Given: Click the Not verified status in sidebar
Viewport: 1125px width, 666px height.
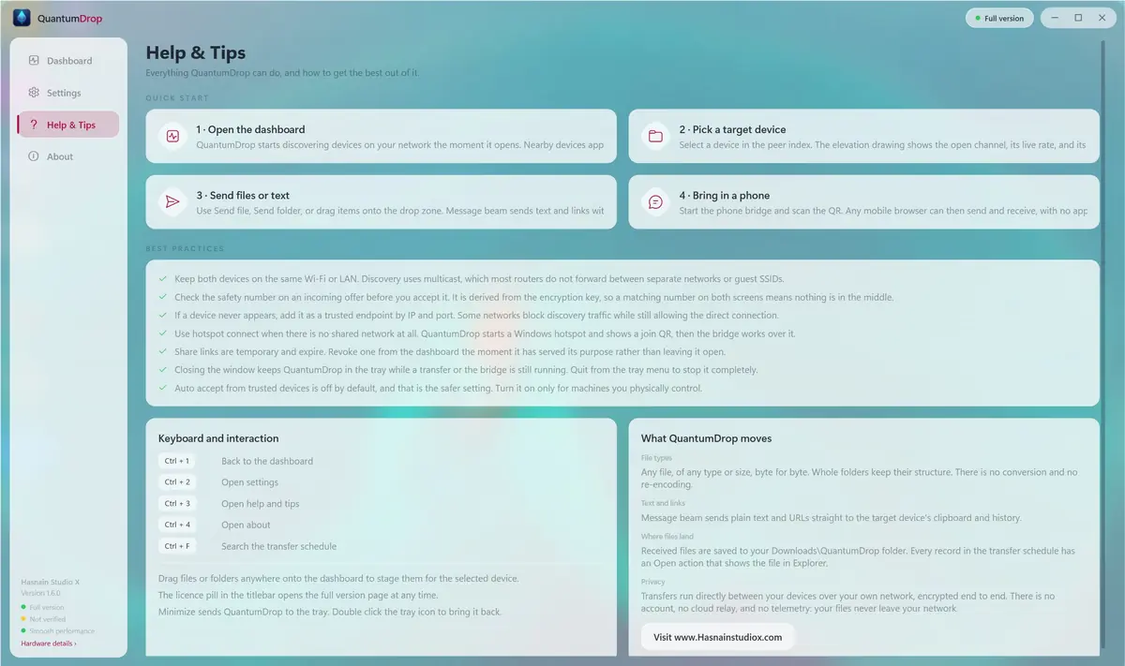Looking at the screenshot, I should (47, 619).
